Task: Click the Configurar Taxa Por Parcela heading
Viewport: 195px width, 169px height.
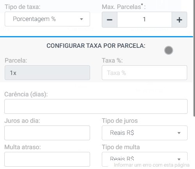Action: [96, 46]
